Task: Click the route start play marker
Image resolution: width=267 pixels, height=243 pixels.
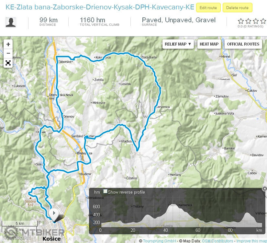Action: [x=54, y=213]
